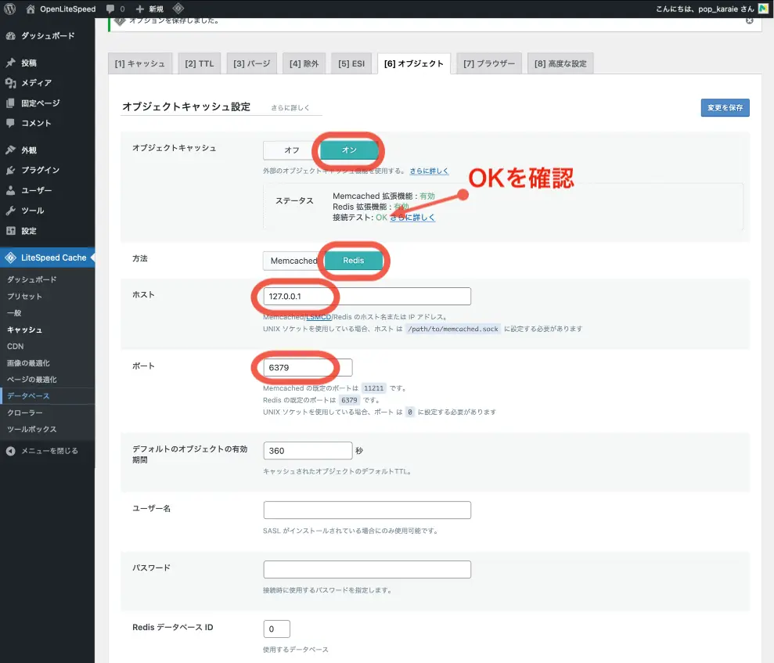Click さらに詳しく beside the section title

click(x=290, y=107)
